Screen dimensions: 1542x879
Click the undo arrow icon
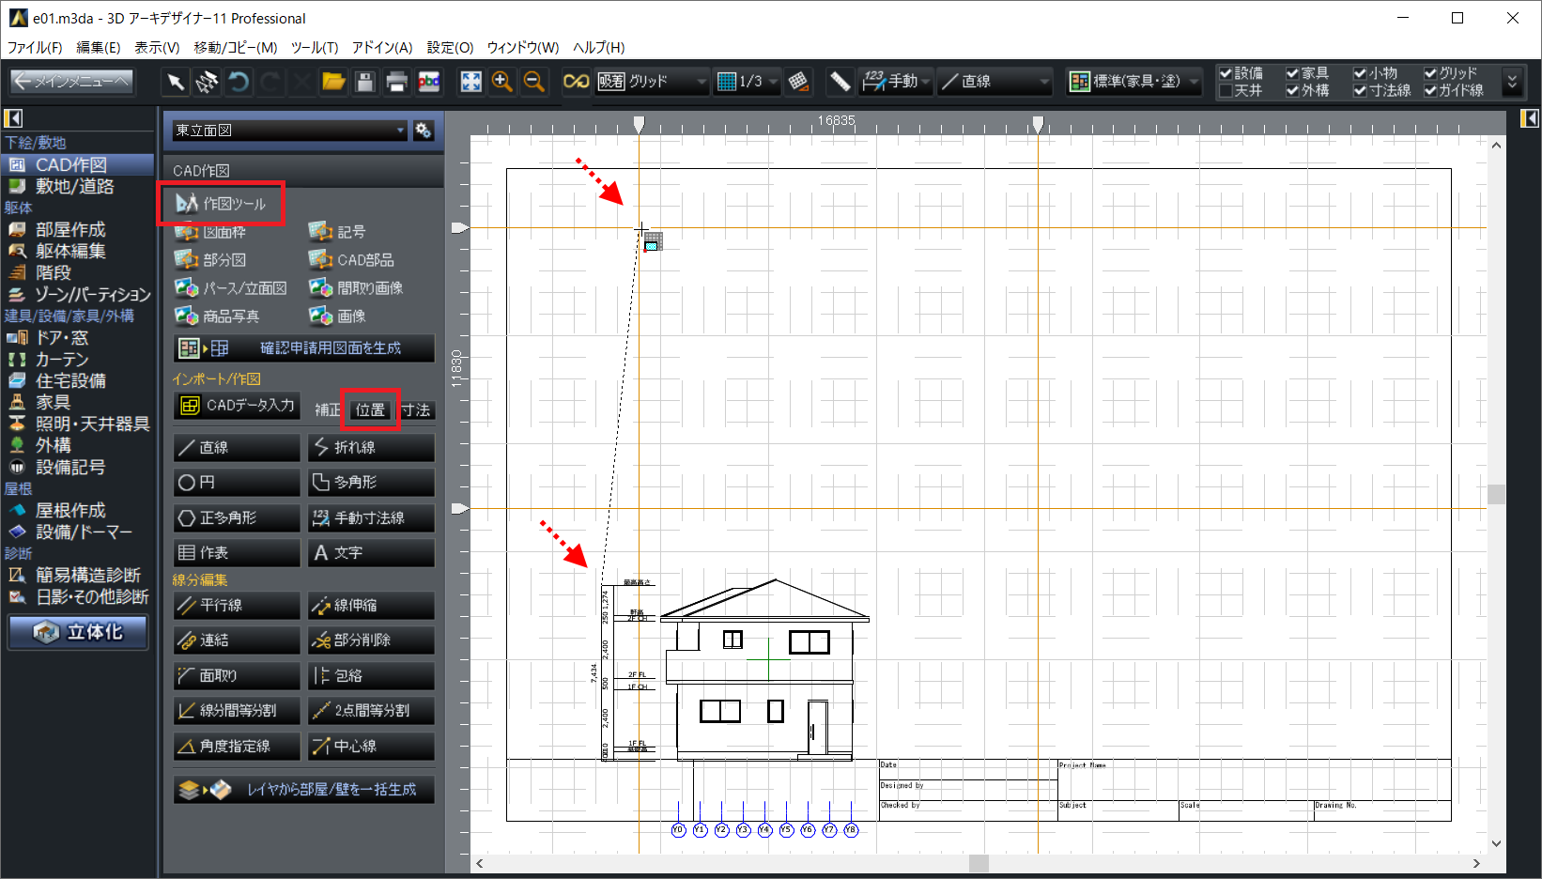coord(239,83)
